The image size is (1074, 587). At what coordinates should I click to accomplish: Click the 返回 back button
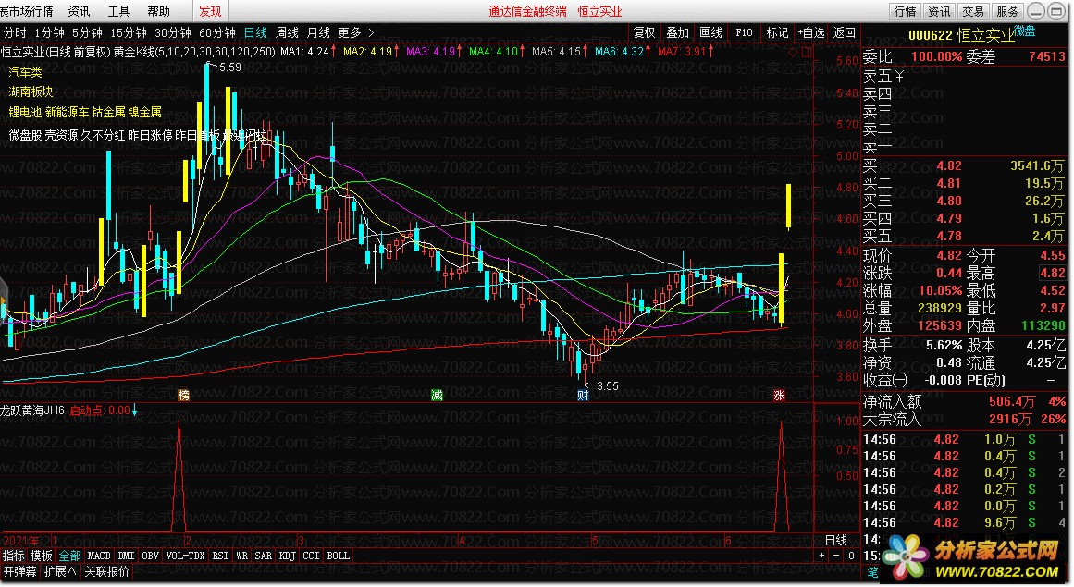tap(844, 32)
